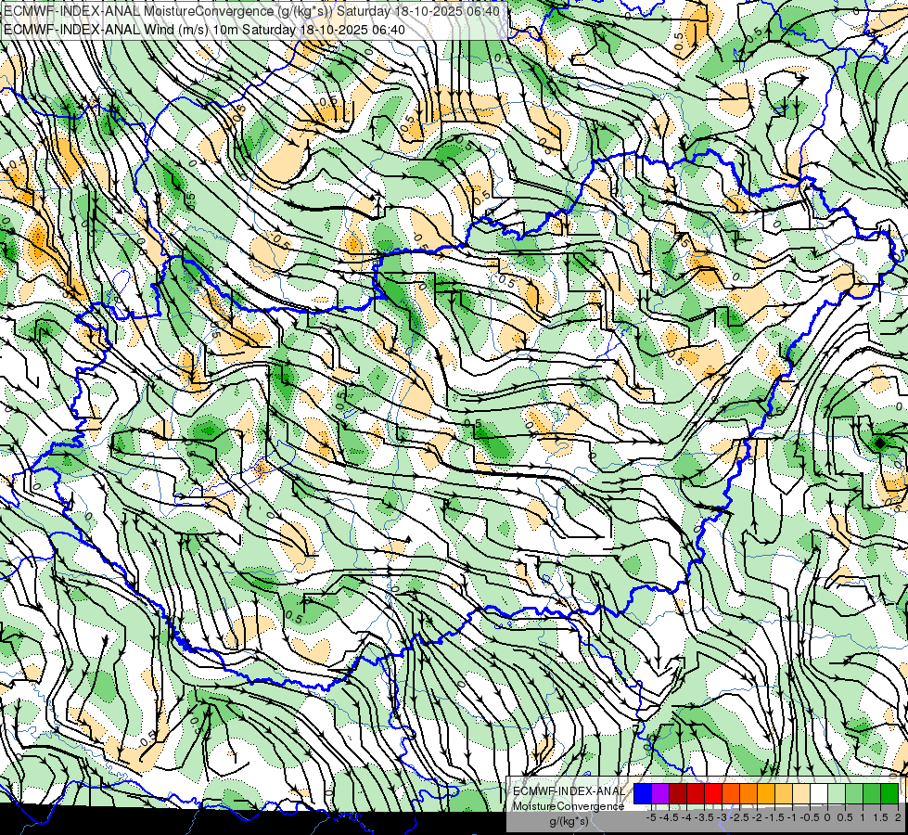Click the legend tick label 2
908x835 pixels.
pyautogui.click(x=898, y=817)
